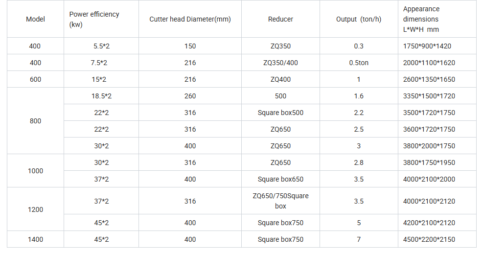Screen dimensions: 483x254
Task: Select the Square box500 reducer cell
Action: point(280,113)
